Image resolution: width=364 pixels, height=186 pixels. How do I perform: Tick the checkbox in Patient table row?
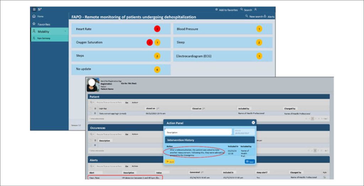(90, 113)
